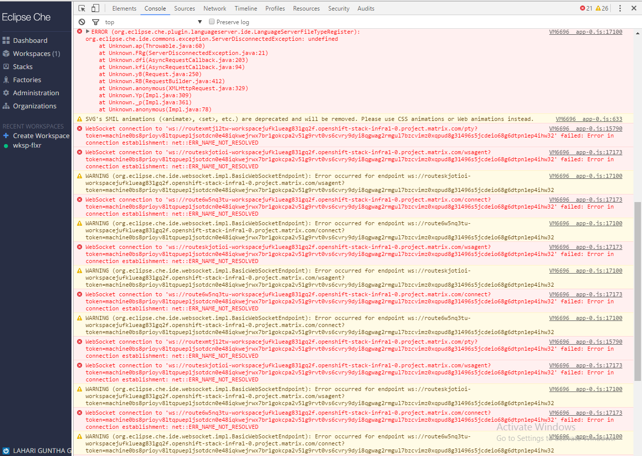Image resolution: width=642 pixels, height=456 pixels.
Task: Switch to the Security tab
Action: tap(339, 8)
